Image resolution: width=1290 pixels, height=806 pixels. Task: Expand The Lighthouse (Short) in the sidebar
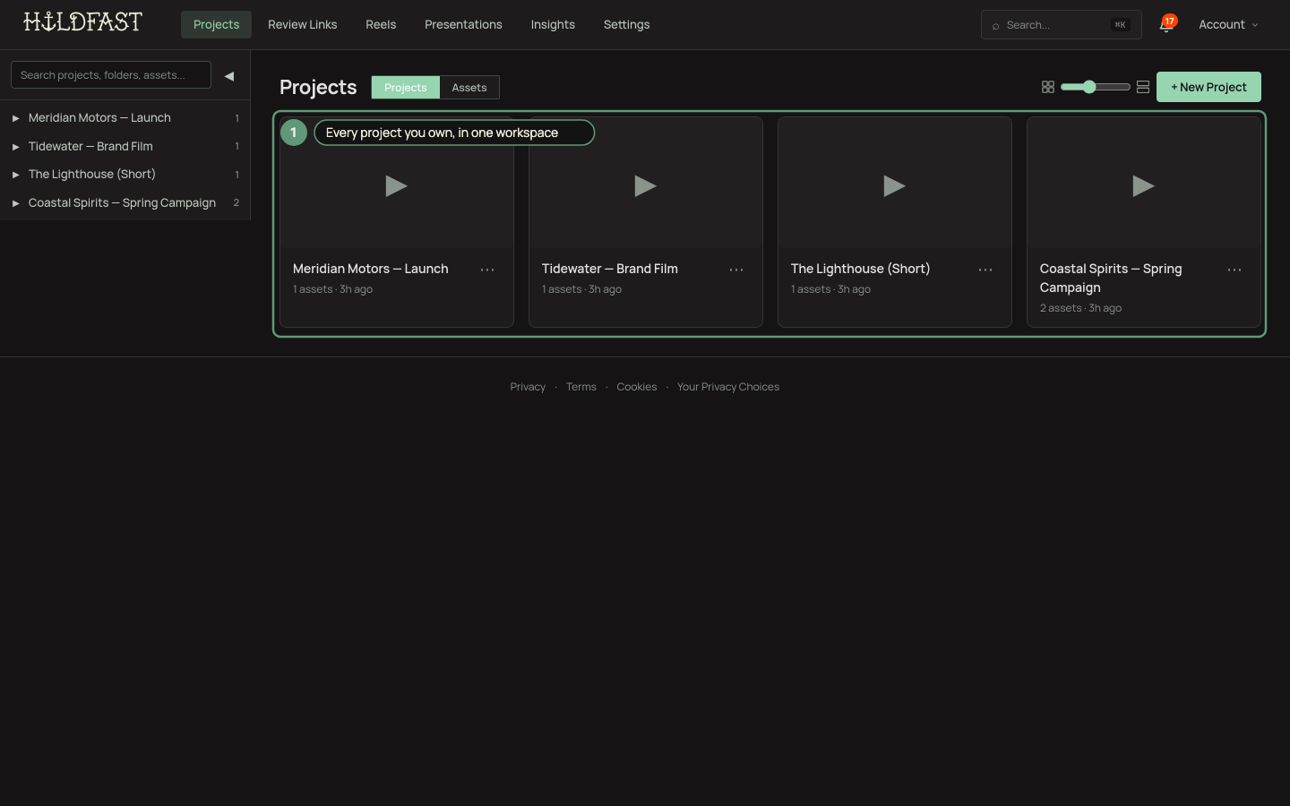coord(15,175)
